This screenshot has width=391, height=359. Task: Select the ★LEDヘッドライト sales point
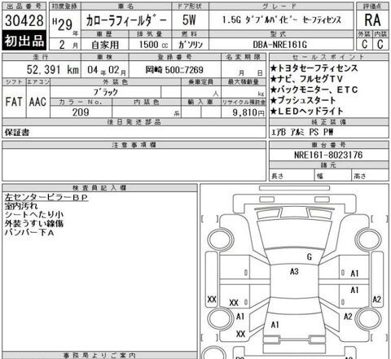307,111
